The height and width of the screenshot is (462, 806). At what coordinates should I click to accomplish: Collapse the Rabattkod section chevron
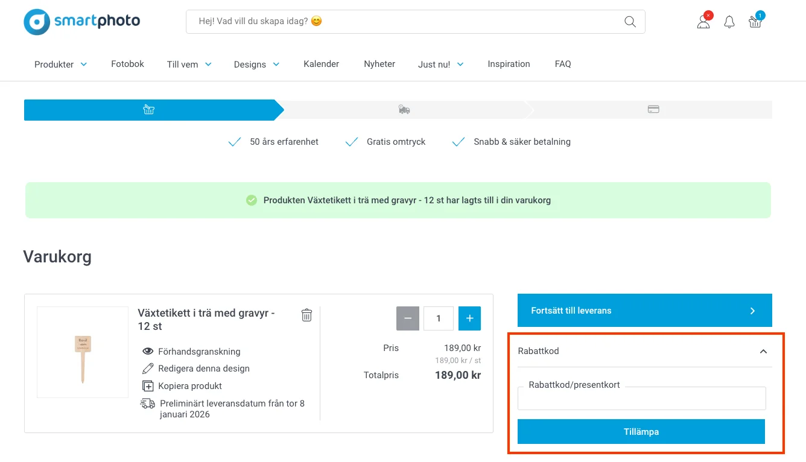point(763,350)
